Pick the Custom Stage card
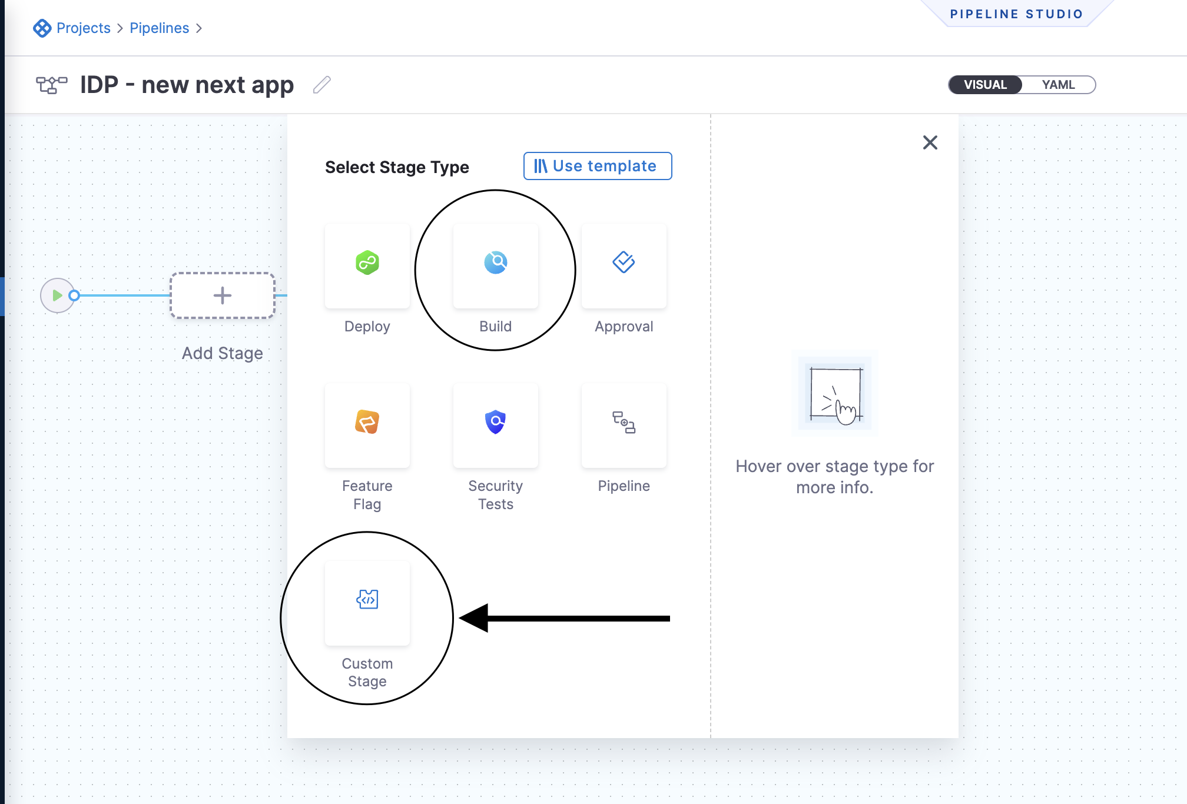 pos(367,602)
